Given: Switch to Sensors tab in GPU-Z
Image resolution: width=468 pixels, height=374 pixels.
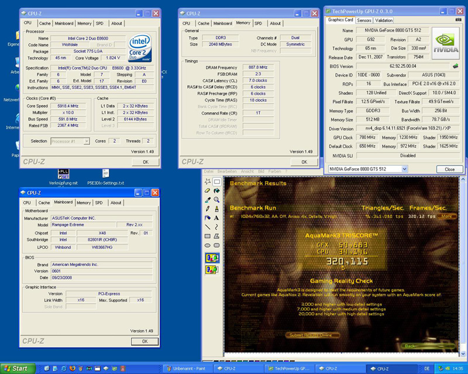Looking at the screenshot, I should pyautogui.click(x=364, y=20).
